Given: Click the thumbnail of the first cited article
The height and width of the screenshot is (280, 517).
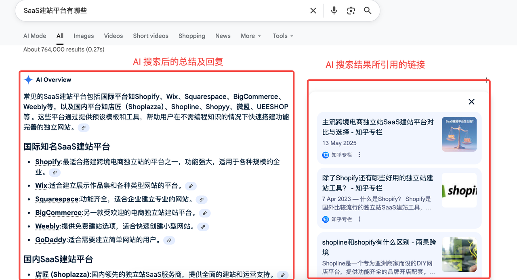Looking at the screenshot, I should point(459,134).
